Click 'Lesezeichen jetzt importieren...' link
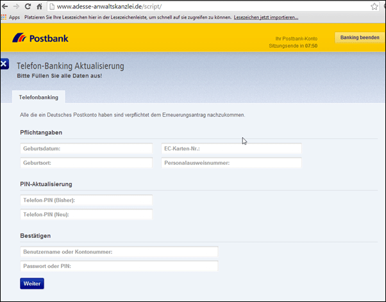 point(266,17)
